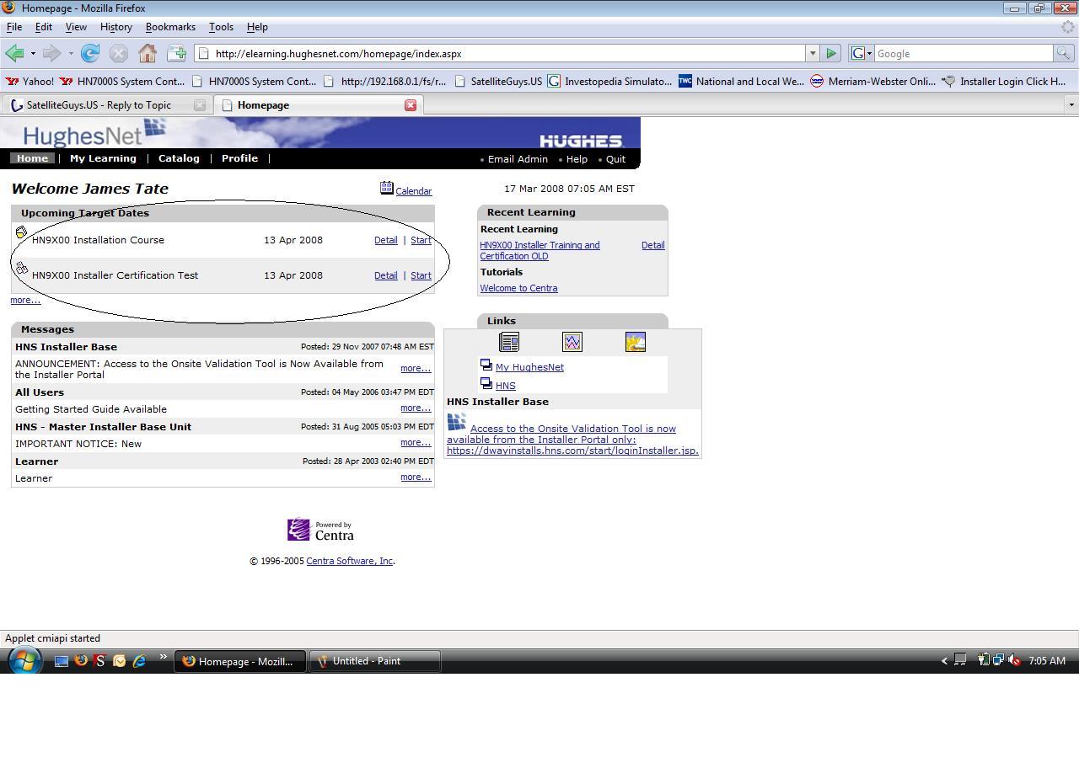Open Installer Login Click Here bookmark
The height and width of the screenshot is (768, 1079).
tap(1004, 82)
